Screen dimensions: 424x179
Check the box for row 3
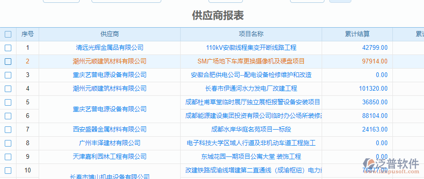tap(8, 75)
